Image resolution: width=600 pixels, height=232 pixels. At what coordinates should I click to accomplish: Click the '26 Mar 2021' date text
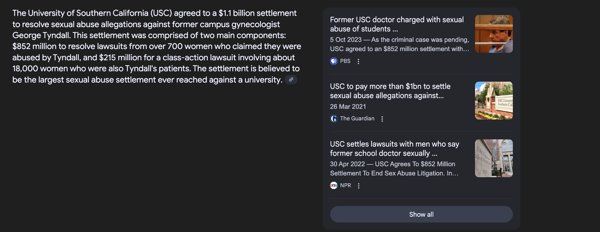tap(348, 106)
